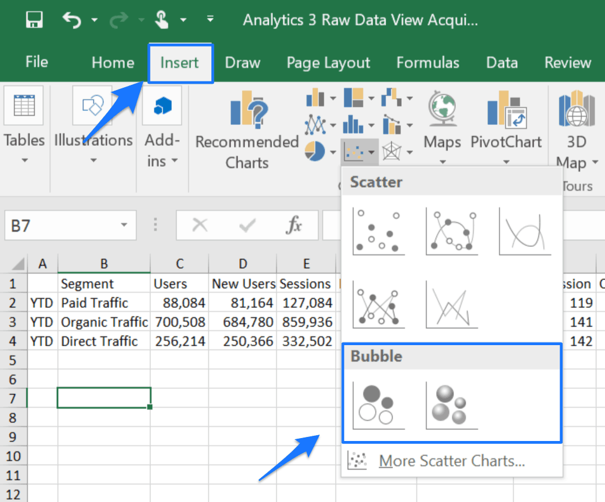605x502 pixels.
Task: Choose Scatter with Straight Lines only
Action: click(x=452, y=304)
